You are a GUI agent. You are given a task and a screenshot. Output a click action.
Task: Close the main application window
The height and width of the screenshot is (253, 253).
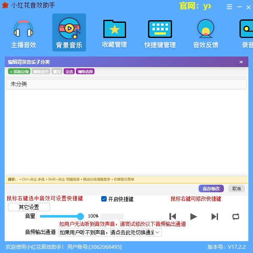(248, 7)
